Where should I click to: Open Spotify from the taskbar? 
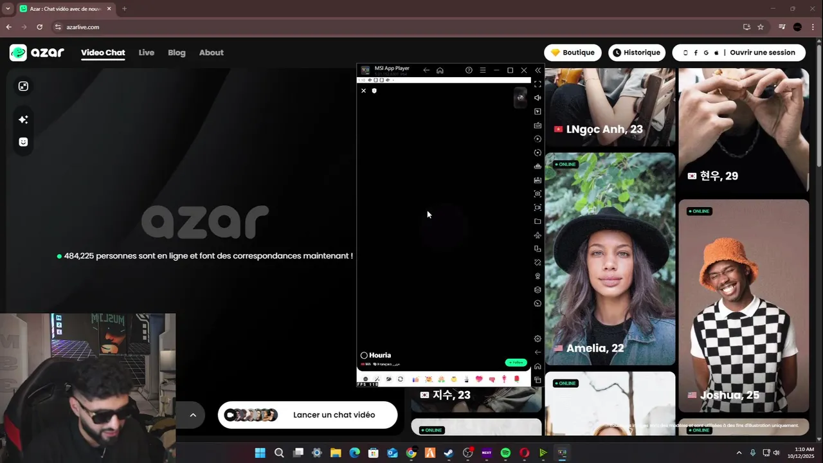tap(505, 453)
